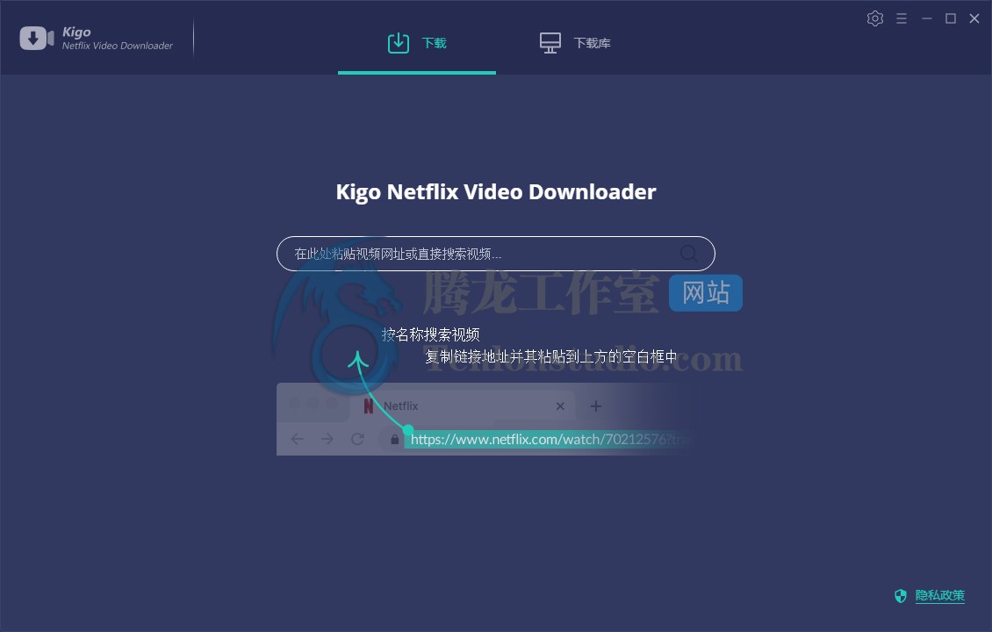Click the search magnifier icon
This screenshot has height=632, width=992.
click(688, 254)
